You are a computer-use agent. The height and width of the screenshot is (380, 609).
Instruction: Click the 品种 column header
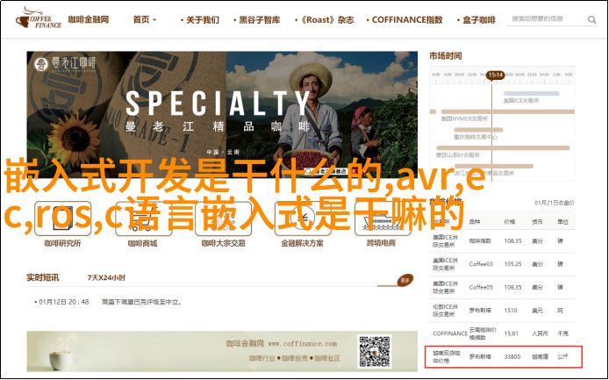[475, 222]
